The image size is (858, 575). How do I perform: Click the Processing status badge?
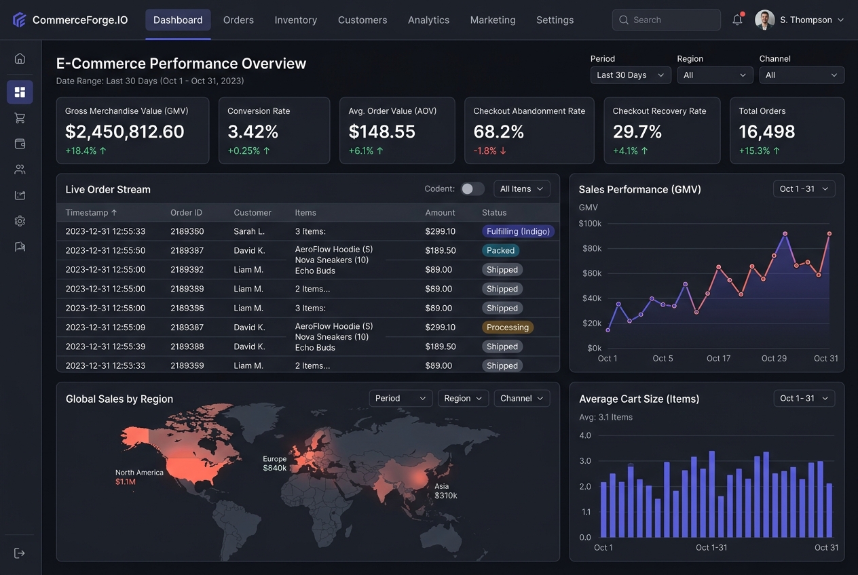point(508,327)
